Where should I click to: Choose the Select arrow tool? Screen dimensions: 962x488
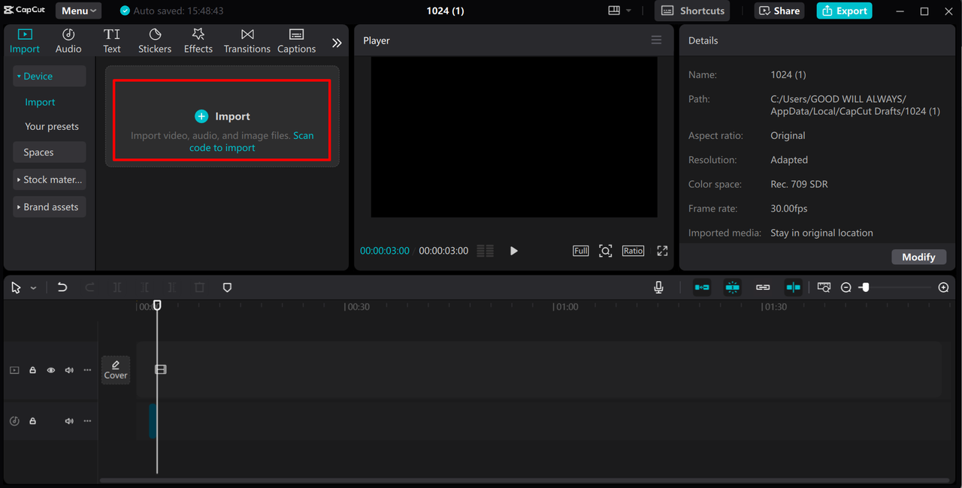[16, 288]
